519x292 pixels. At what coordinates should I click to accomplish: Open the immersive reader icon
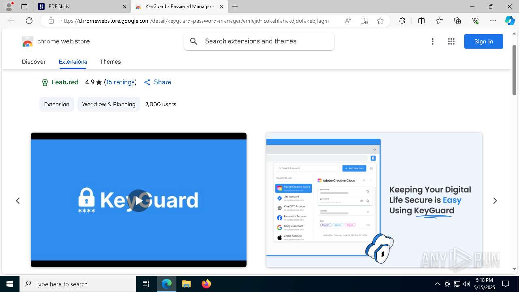click(x=364, y=21)
